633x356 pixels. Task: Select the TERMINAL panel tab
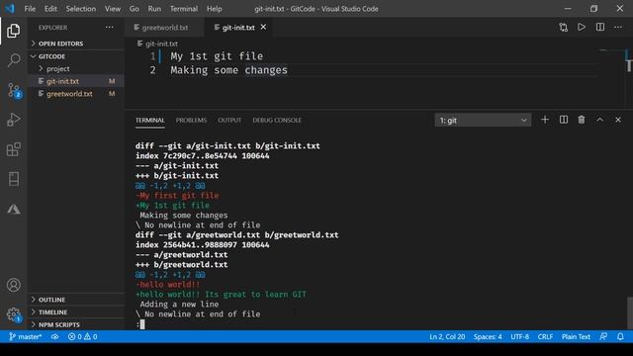pos(149,121)
